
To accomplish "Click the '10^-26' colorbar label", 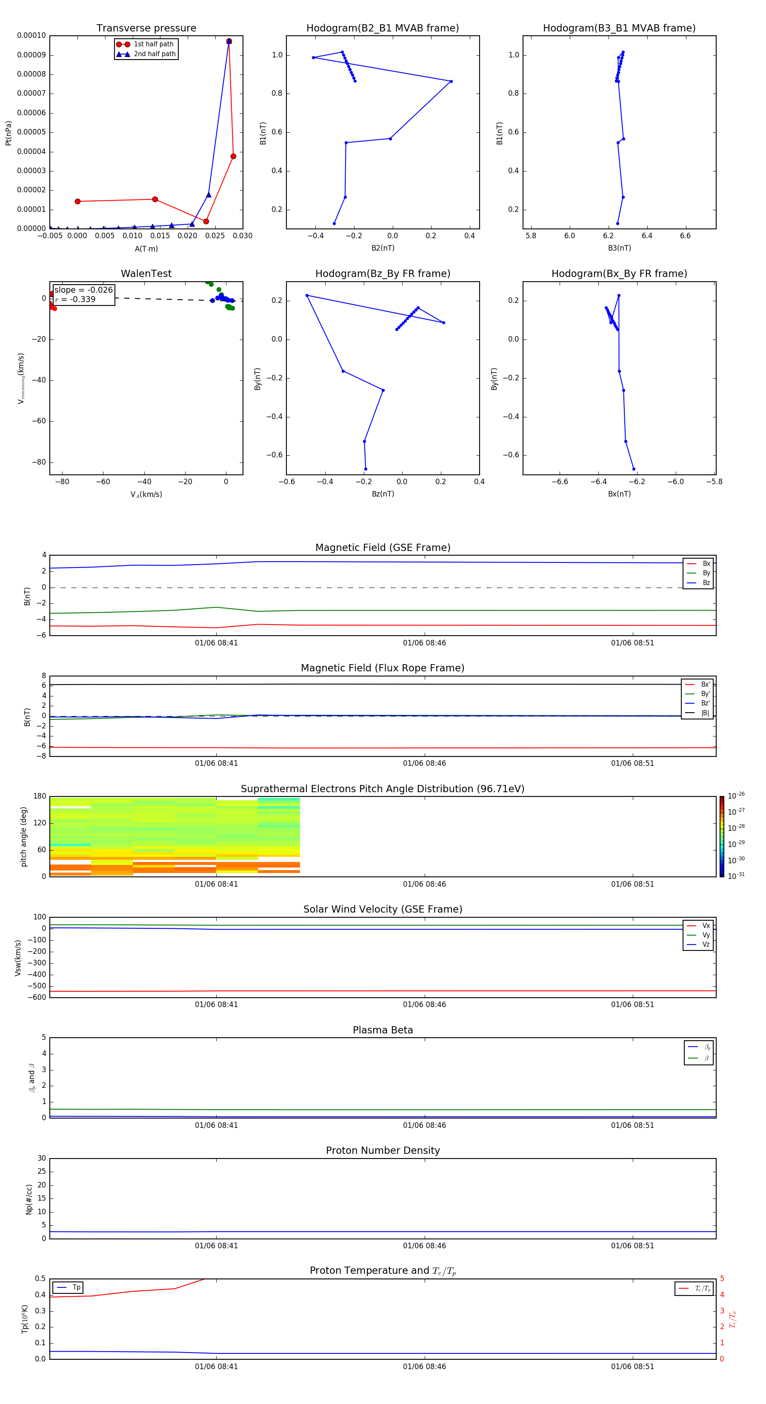I will coord(736,796).
